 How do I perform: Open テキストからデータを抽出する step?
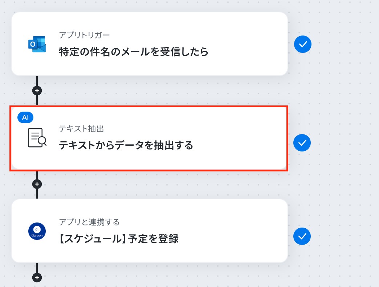pyautogui.click(x=126, y=145)
